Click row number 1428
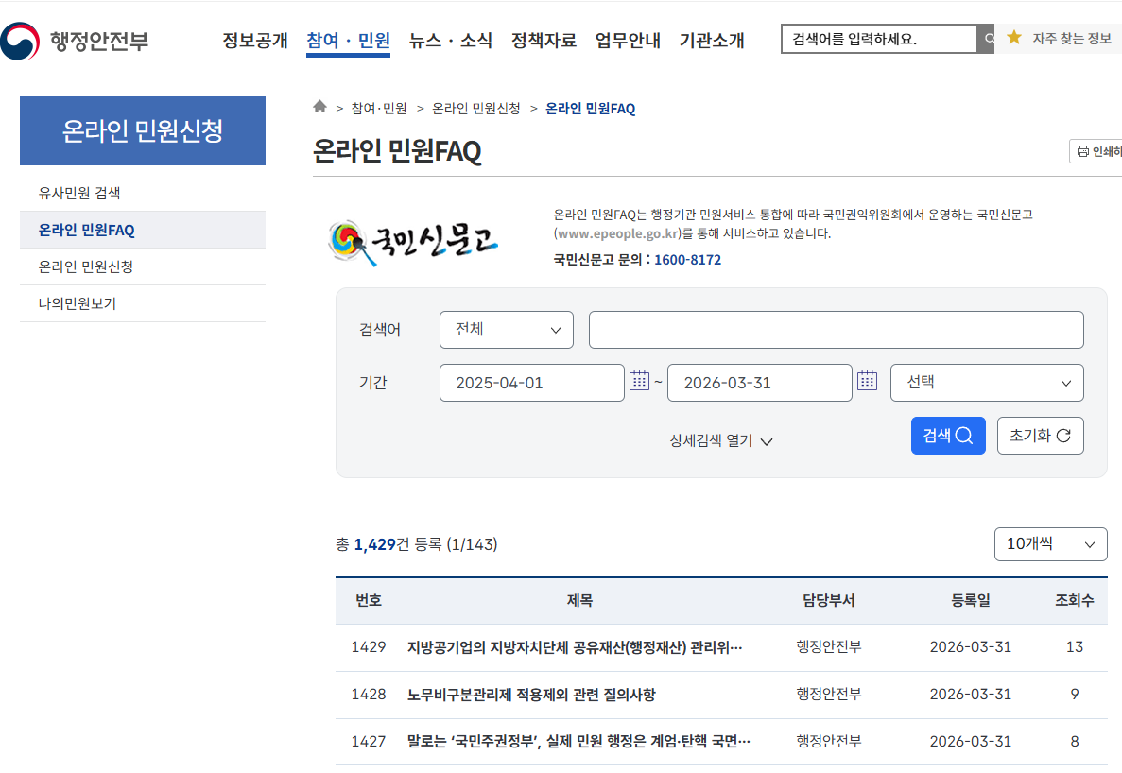The width and height of the screenshot is (1122, 773). pos(369,695)
